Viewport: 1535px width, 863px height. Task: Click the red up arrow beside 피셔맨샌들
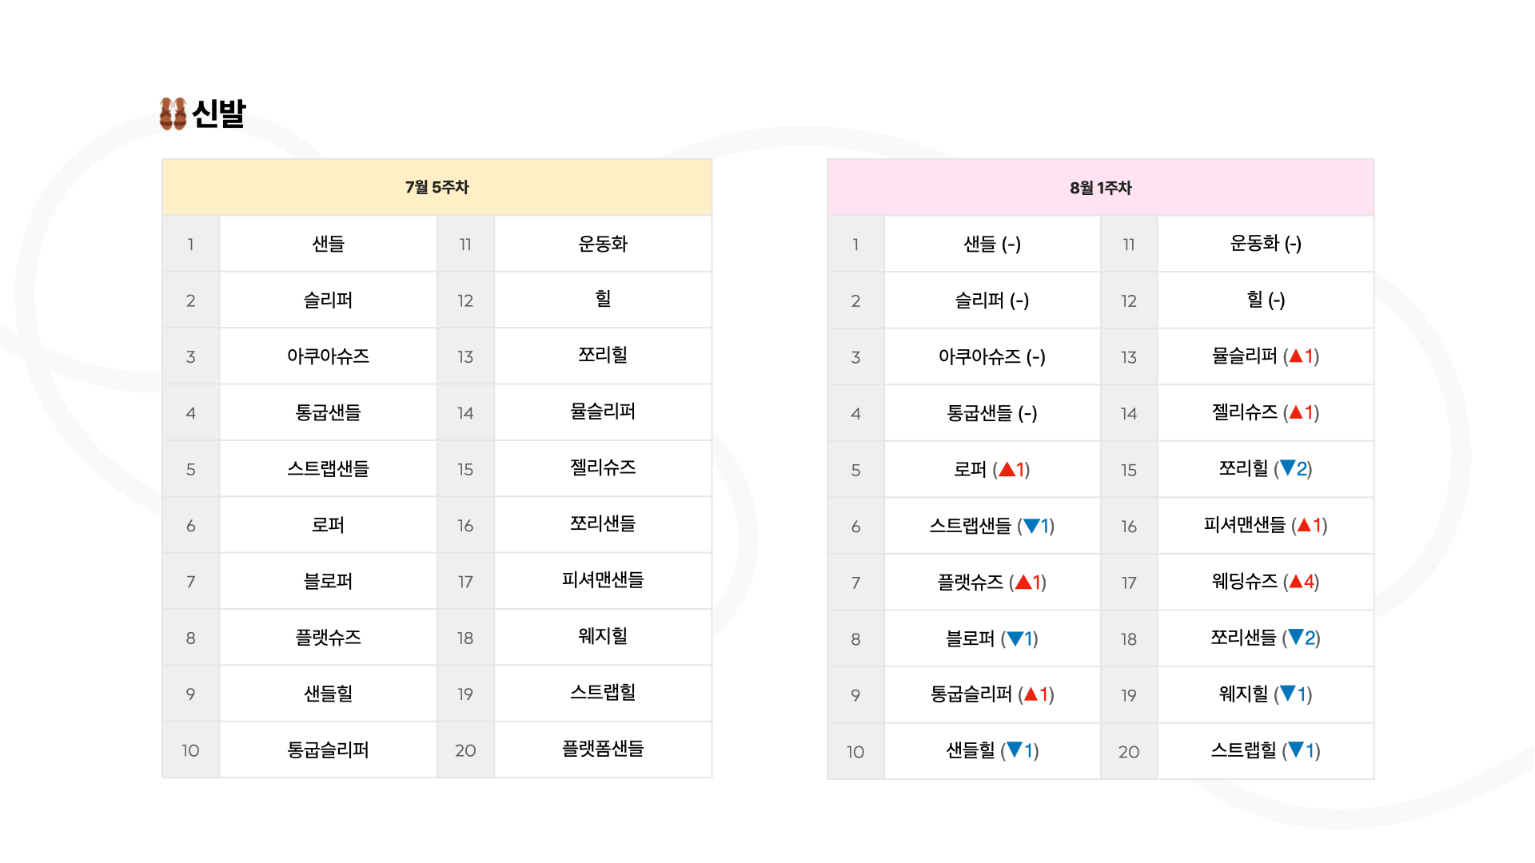pos(1304,525)
